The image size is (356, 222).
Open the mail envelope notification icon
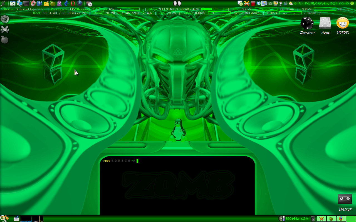click(x=270, y=3)
